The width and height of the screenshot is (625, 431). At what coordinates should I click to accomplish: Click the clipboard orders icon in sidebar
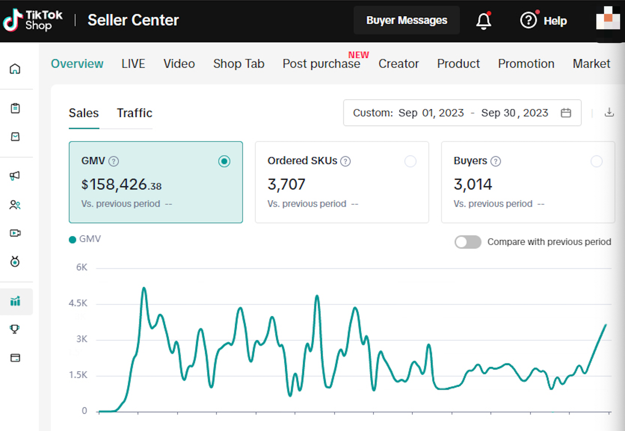click(15, 108)
